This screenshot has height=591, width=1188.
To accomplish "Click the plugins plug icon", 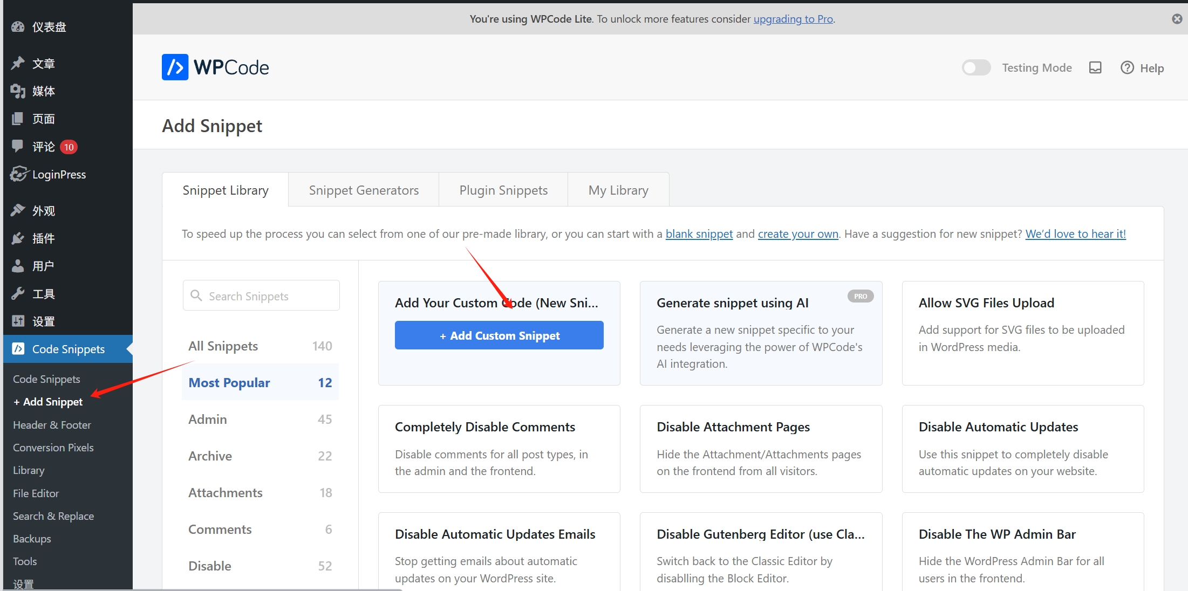I will pos(18,238).
